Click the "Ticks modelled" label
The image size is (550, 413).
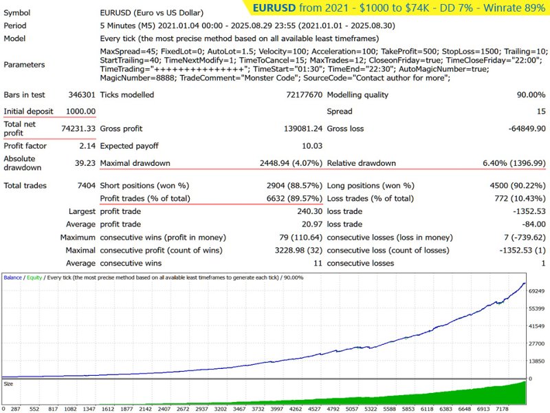pos(127,95)
